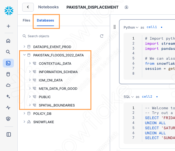Open the Home icon in sidebar
Viewport: 175px width, 151px height.
point(8,41)
